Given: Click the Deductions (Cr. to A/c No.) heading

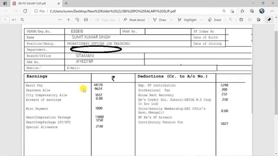Looking at the screenshot, I should tap(172, 76).
